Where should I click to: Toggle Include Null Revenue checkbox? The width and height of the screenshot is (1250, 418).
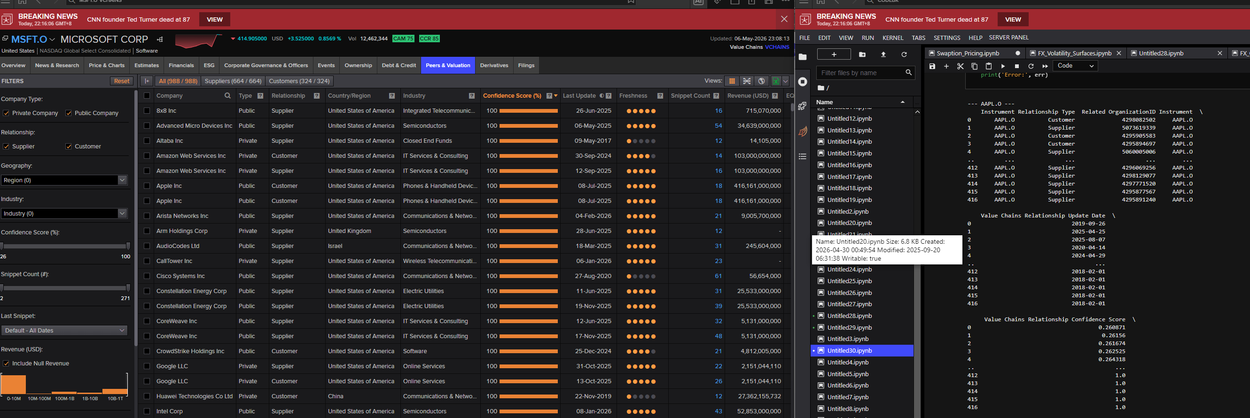click(6, 363)
